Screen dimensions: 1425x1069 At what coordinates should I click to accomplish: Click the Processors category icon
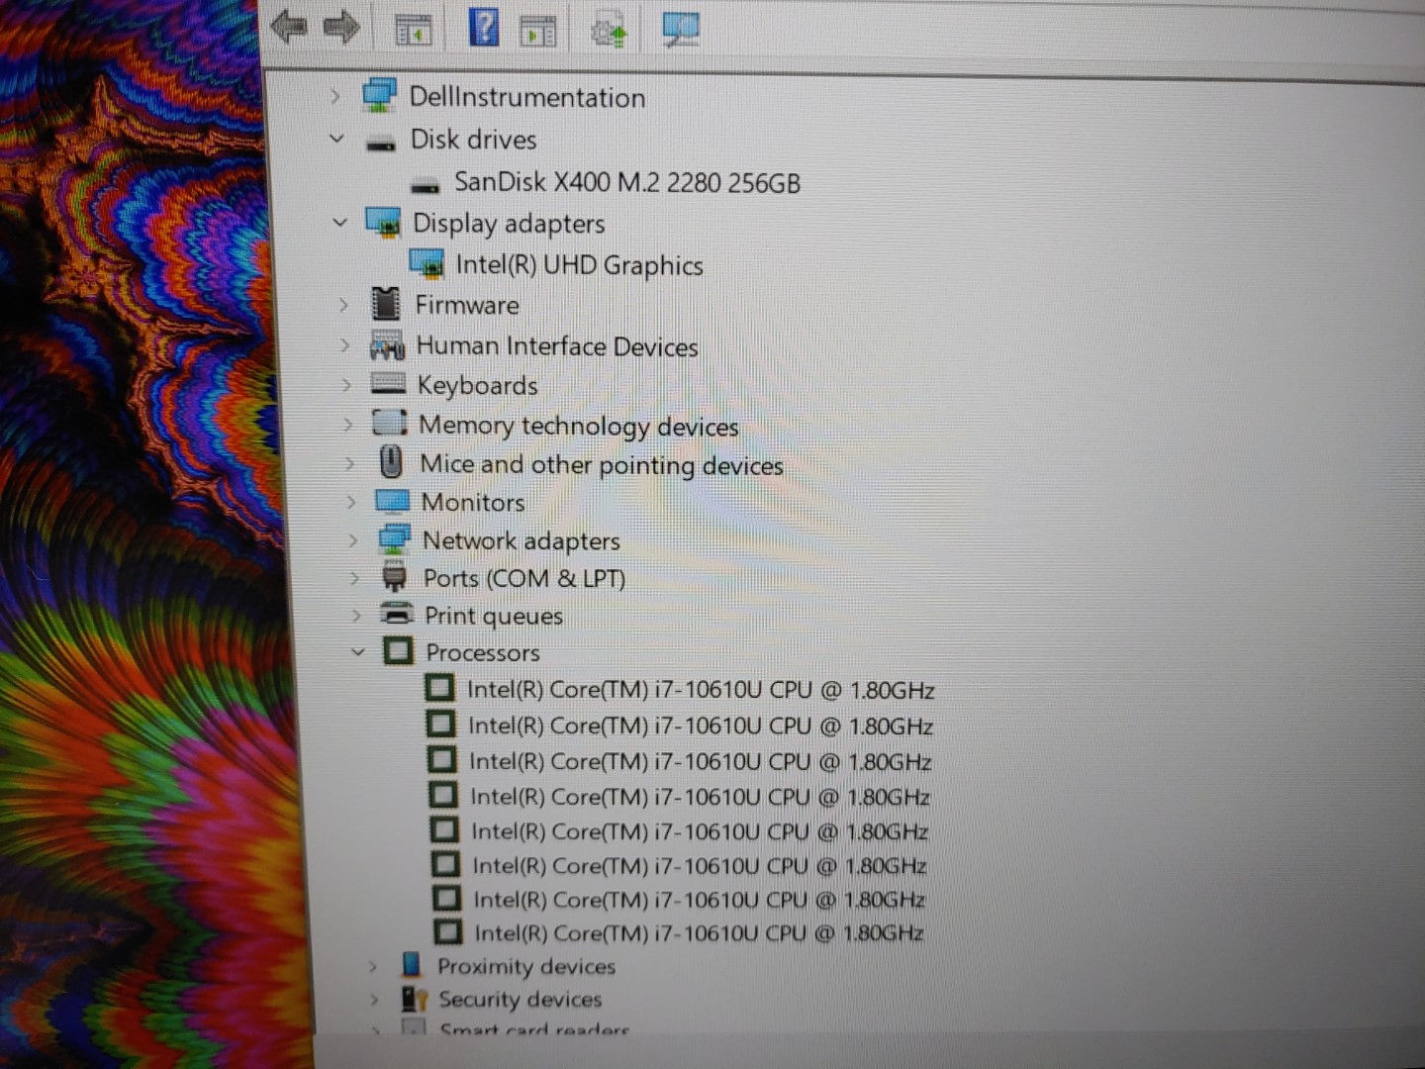click(x=398, y=651)
